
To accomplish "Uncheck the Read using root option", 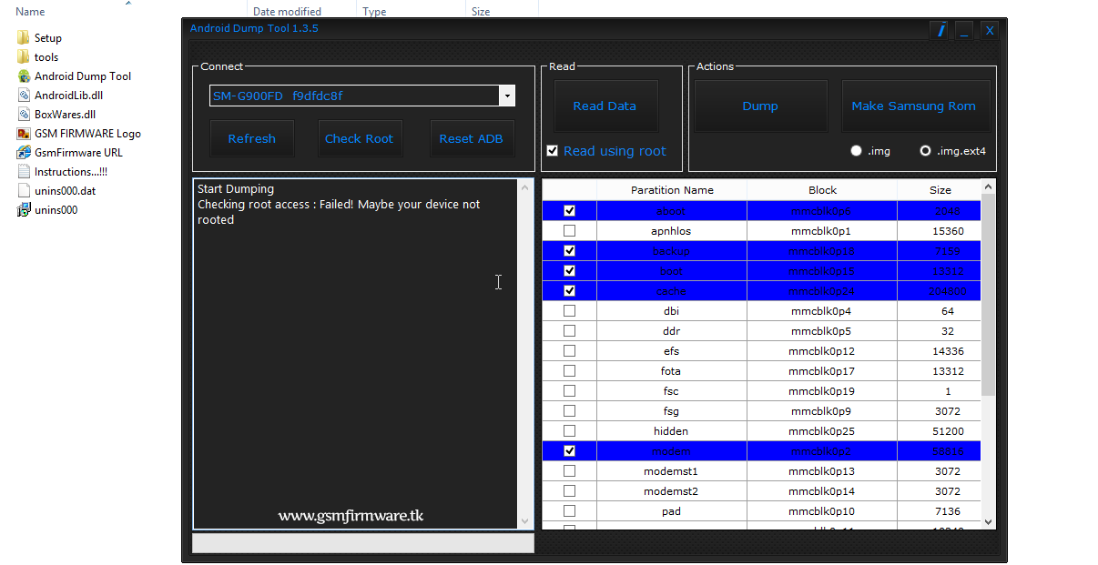I will click(x=552, y=150).
